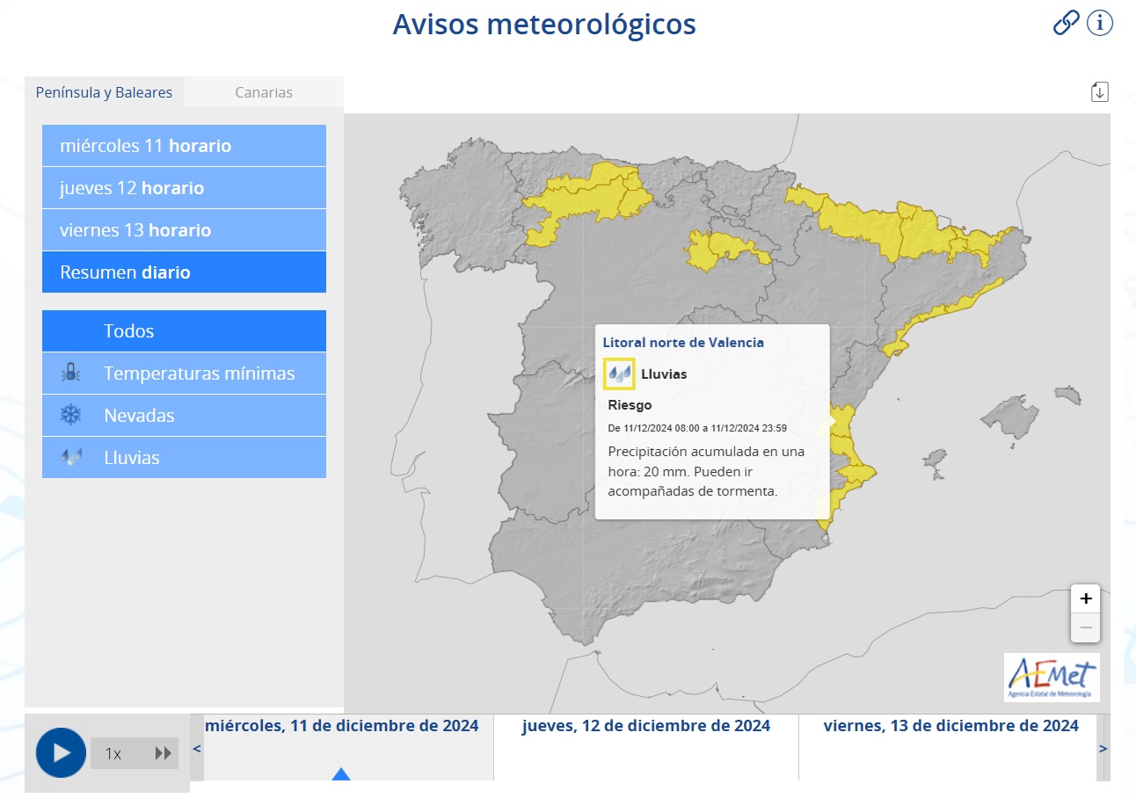Click the left arrow to shift timeline dates
Viewport: 1136px width, 798px height.
(x=195, y=749)
